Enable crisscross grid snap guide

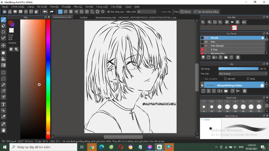click(x=71, y=12)
